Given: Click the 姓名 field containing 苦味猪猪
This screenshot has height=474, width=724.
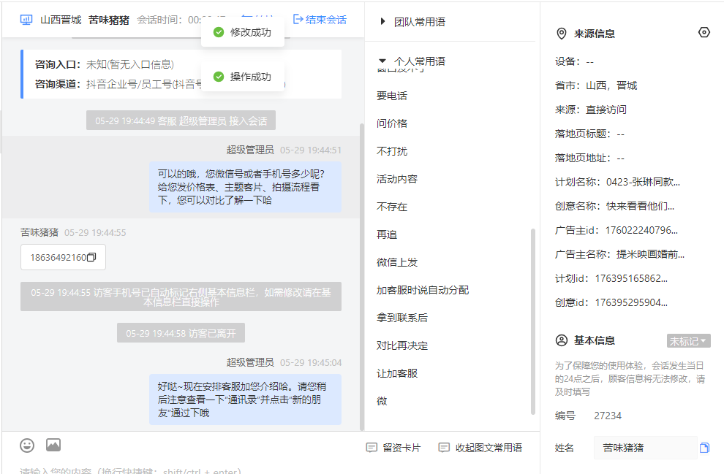Looking at the screenshot, I should [645, 448].
